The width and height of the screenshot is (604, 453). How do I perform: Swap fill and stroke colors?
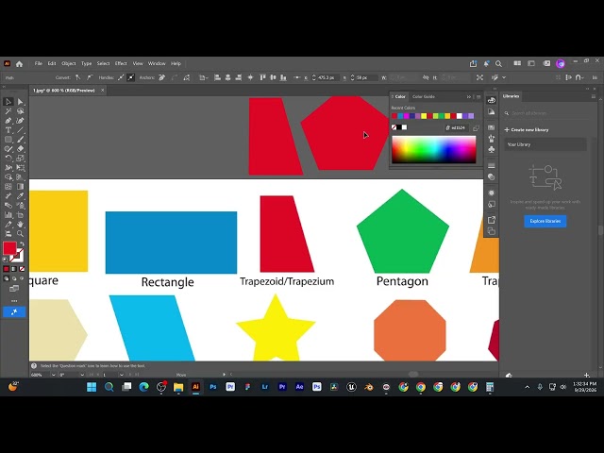coord(22,243)
